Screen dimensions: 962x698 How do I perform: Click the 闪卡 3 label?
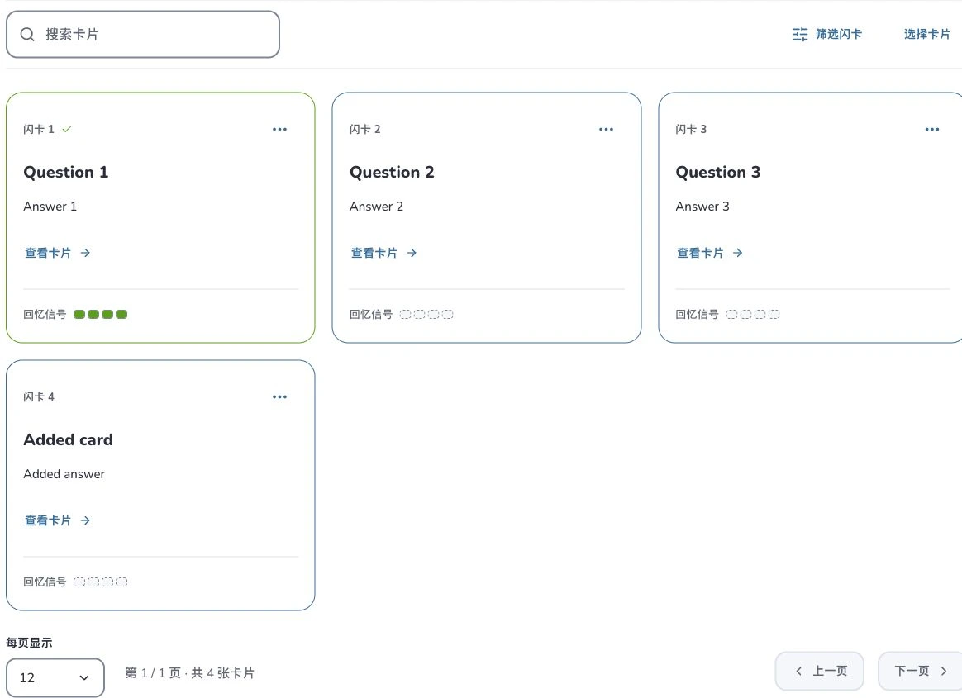point(692,130)
